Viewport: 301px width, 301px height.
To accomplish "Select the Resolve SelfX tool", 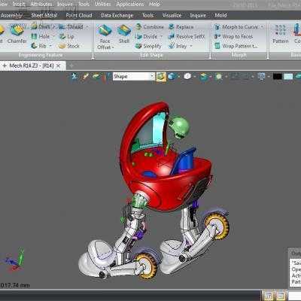I will click(x=187, y=36).
